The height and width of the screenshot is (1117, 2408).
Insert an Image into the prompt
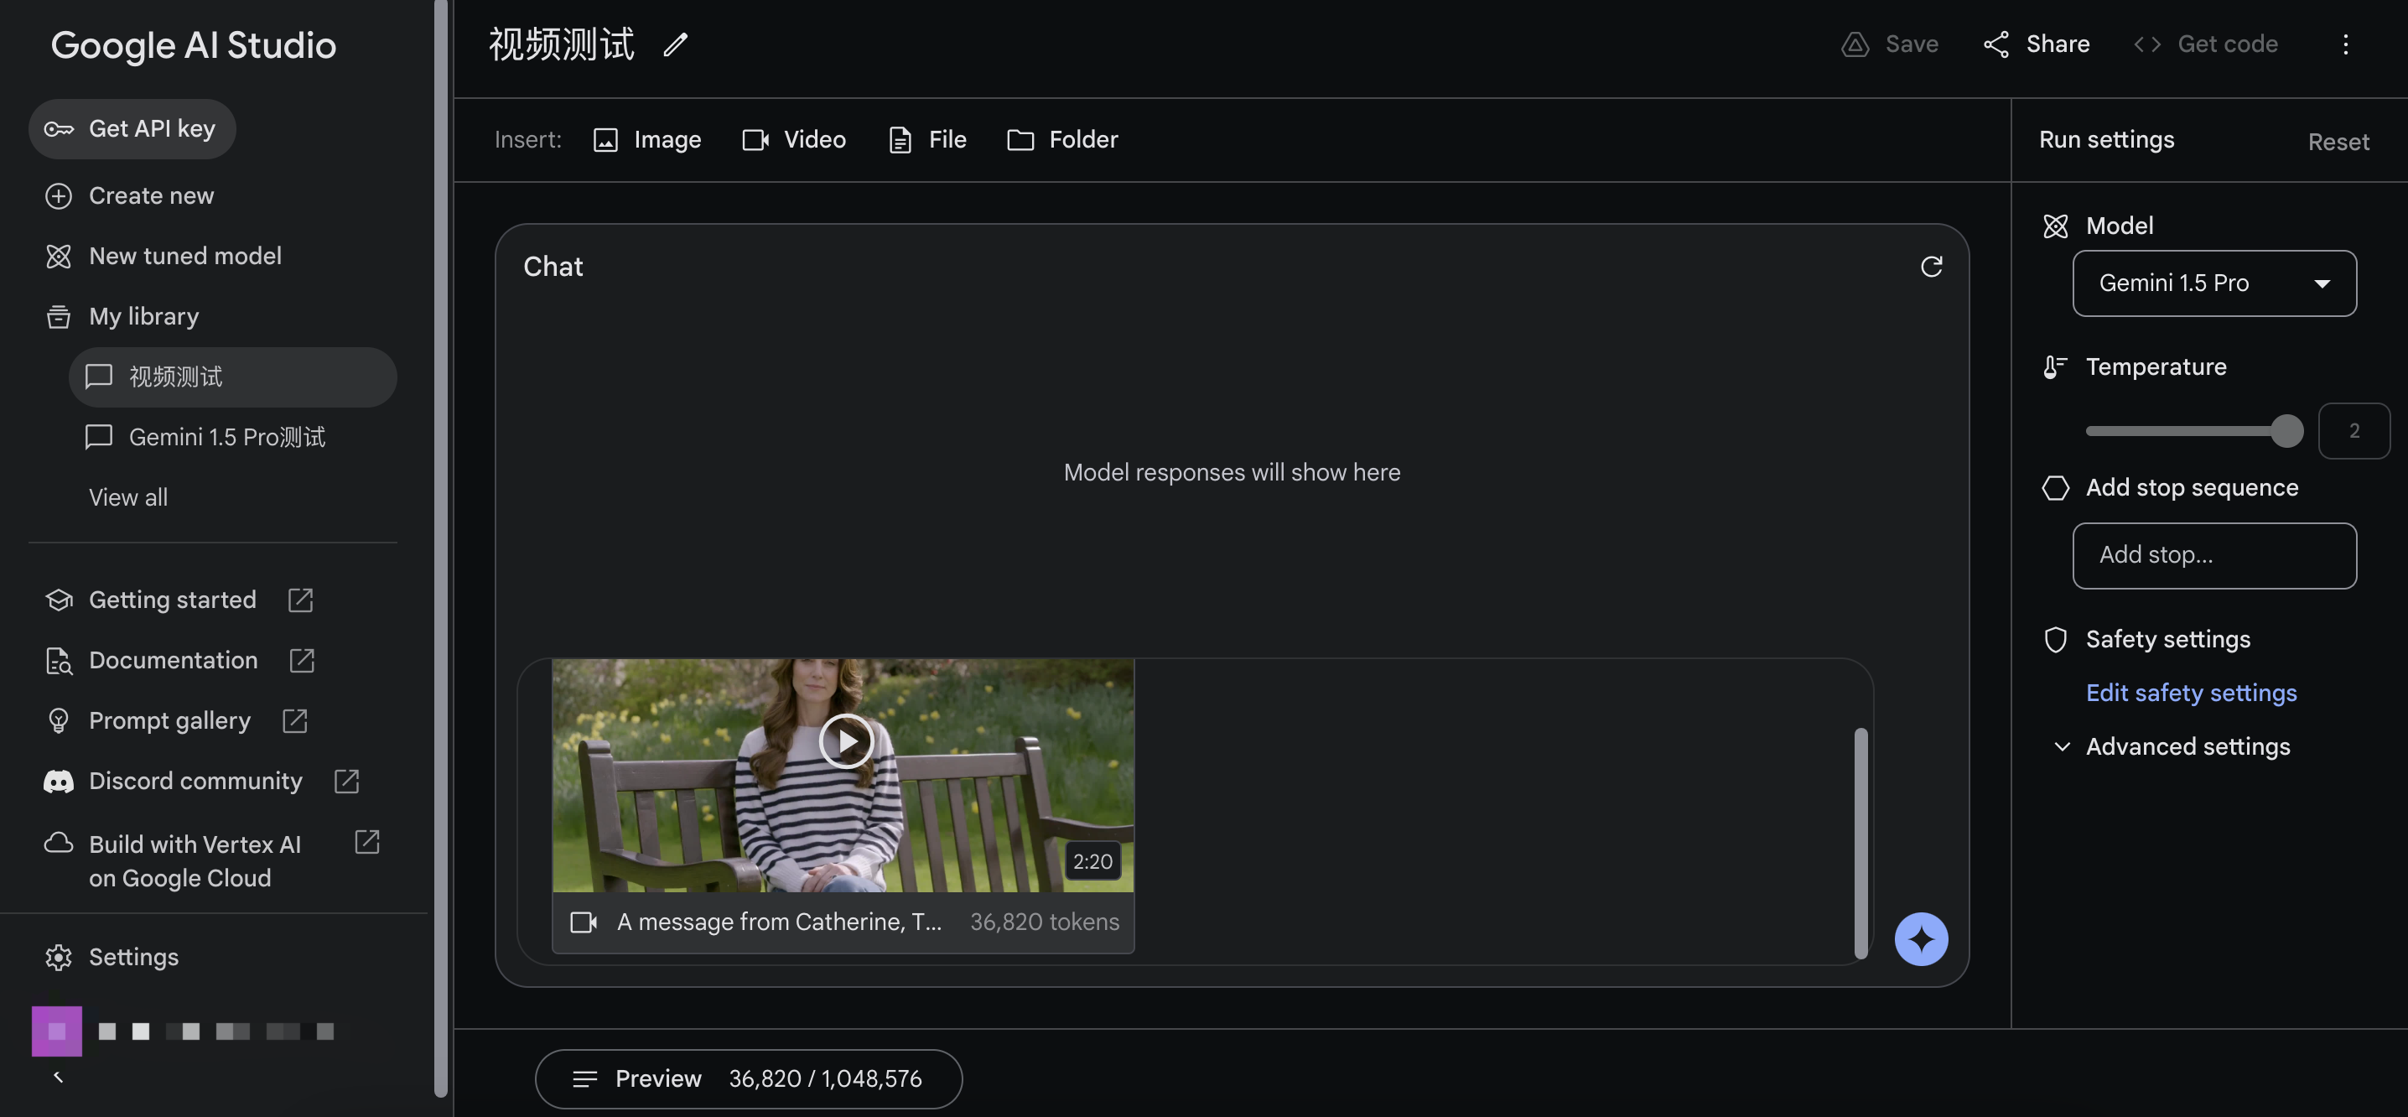(x=647, y=140)
